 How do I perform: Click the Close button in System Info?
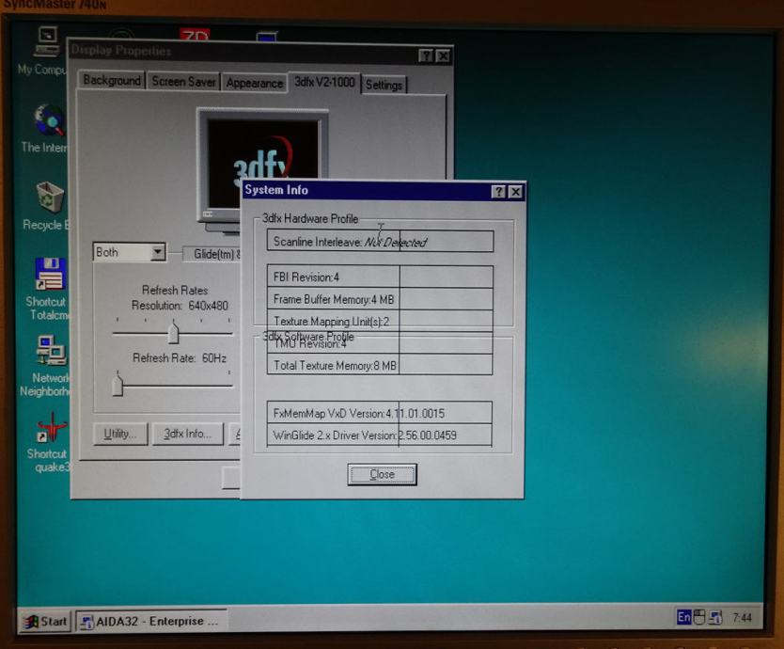pos(382,474)
